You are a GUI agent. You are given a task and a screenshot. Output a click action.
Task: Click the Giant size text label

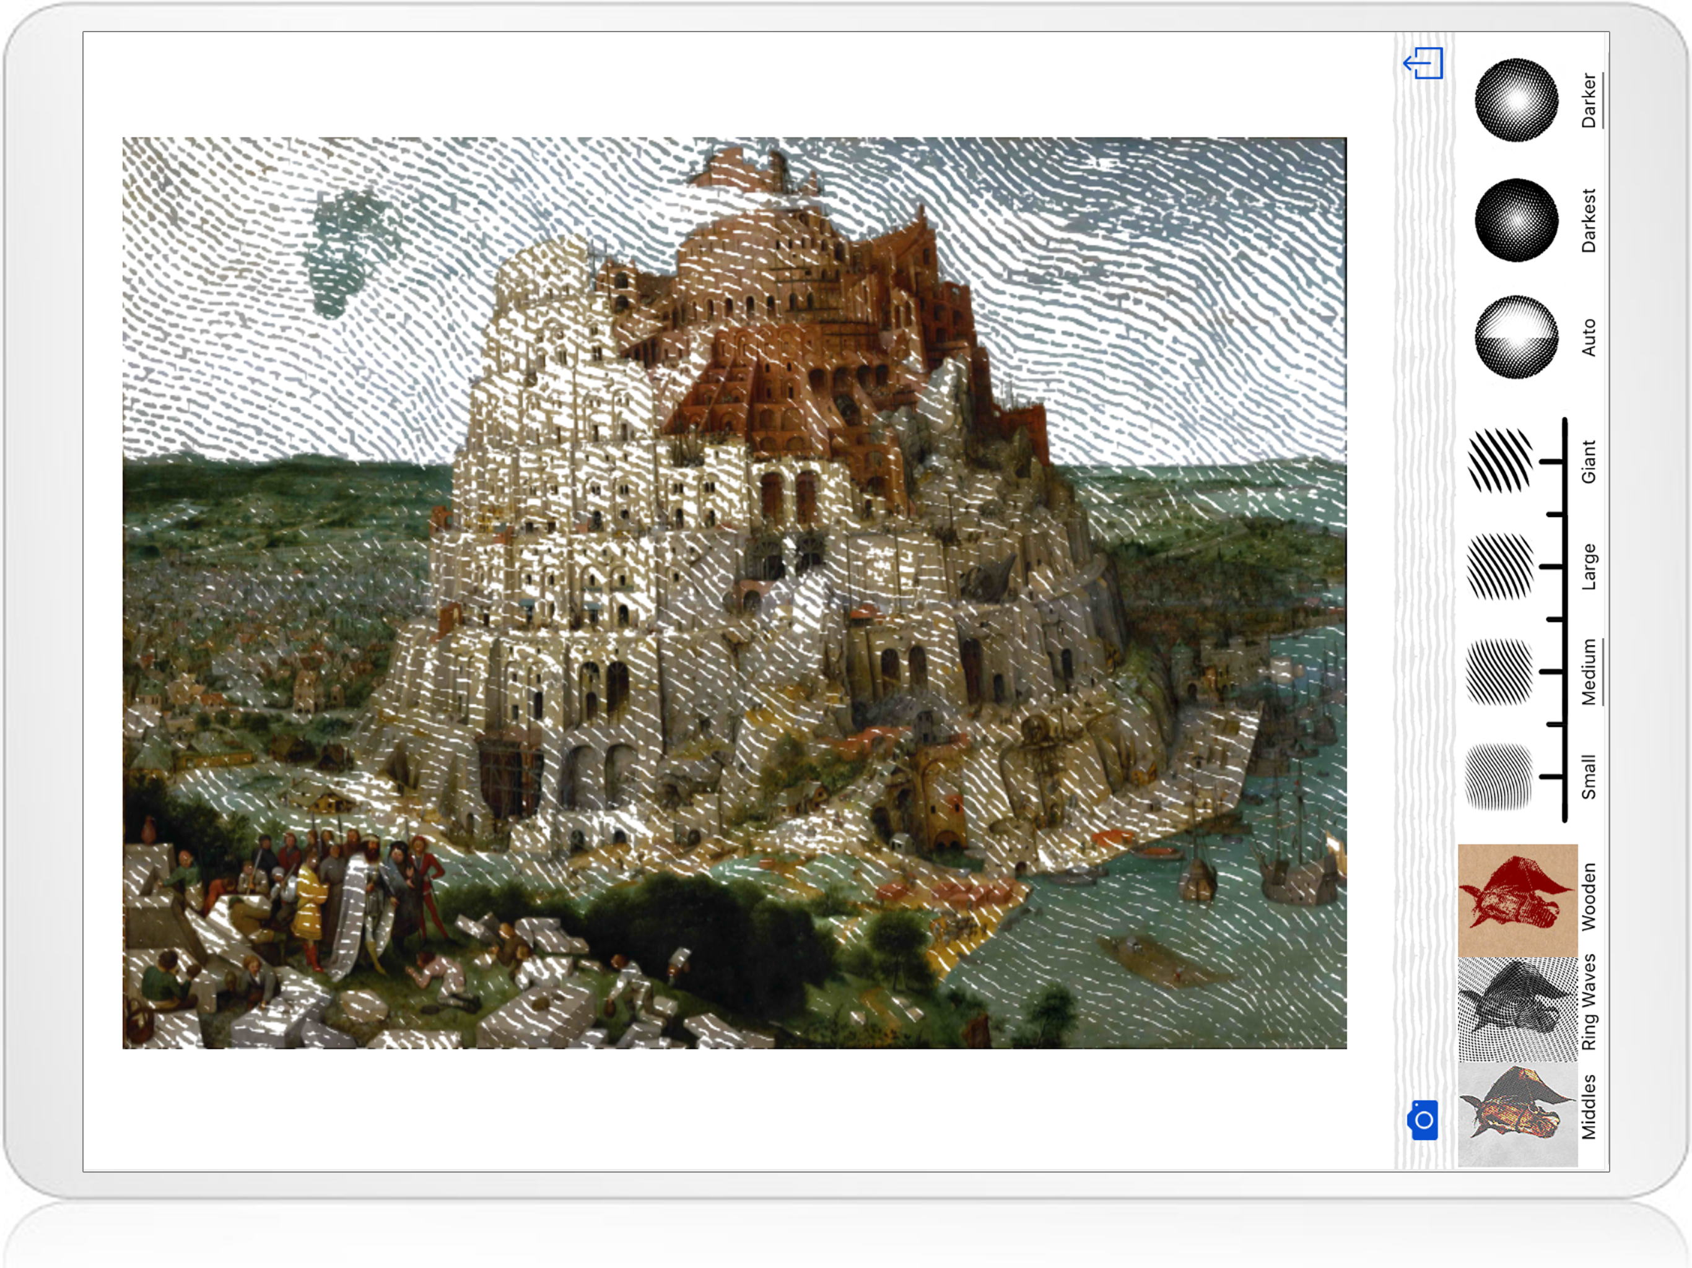(x=1589, y=461)
